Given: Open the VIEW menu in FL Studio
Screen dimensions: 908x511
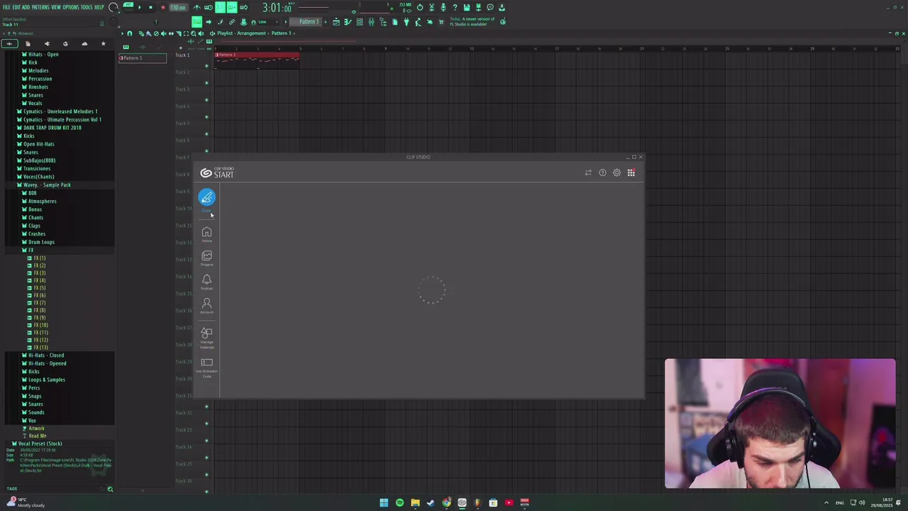Looking at the screenshot, I should [56, 7].
